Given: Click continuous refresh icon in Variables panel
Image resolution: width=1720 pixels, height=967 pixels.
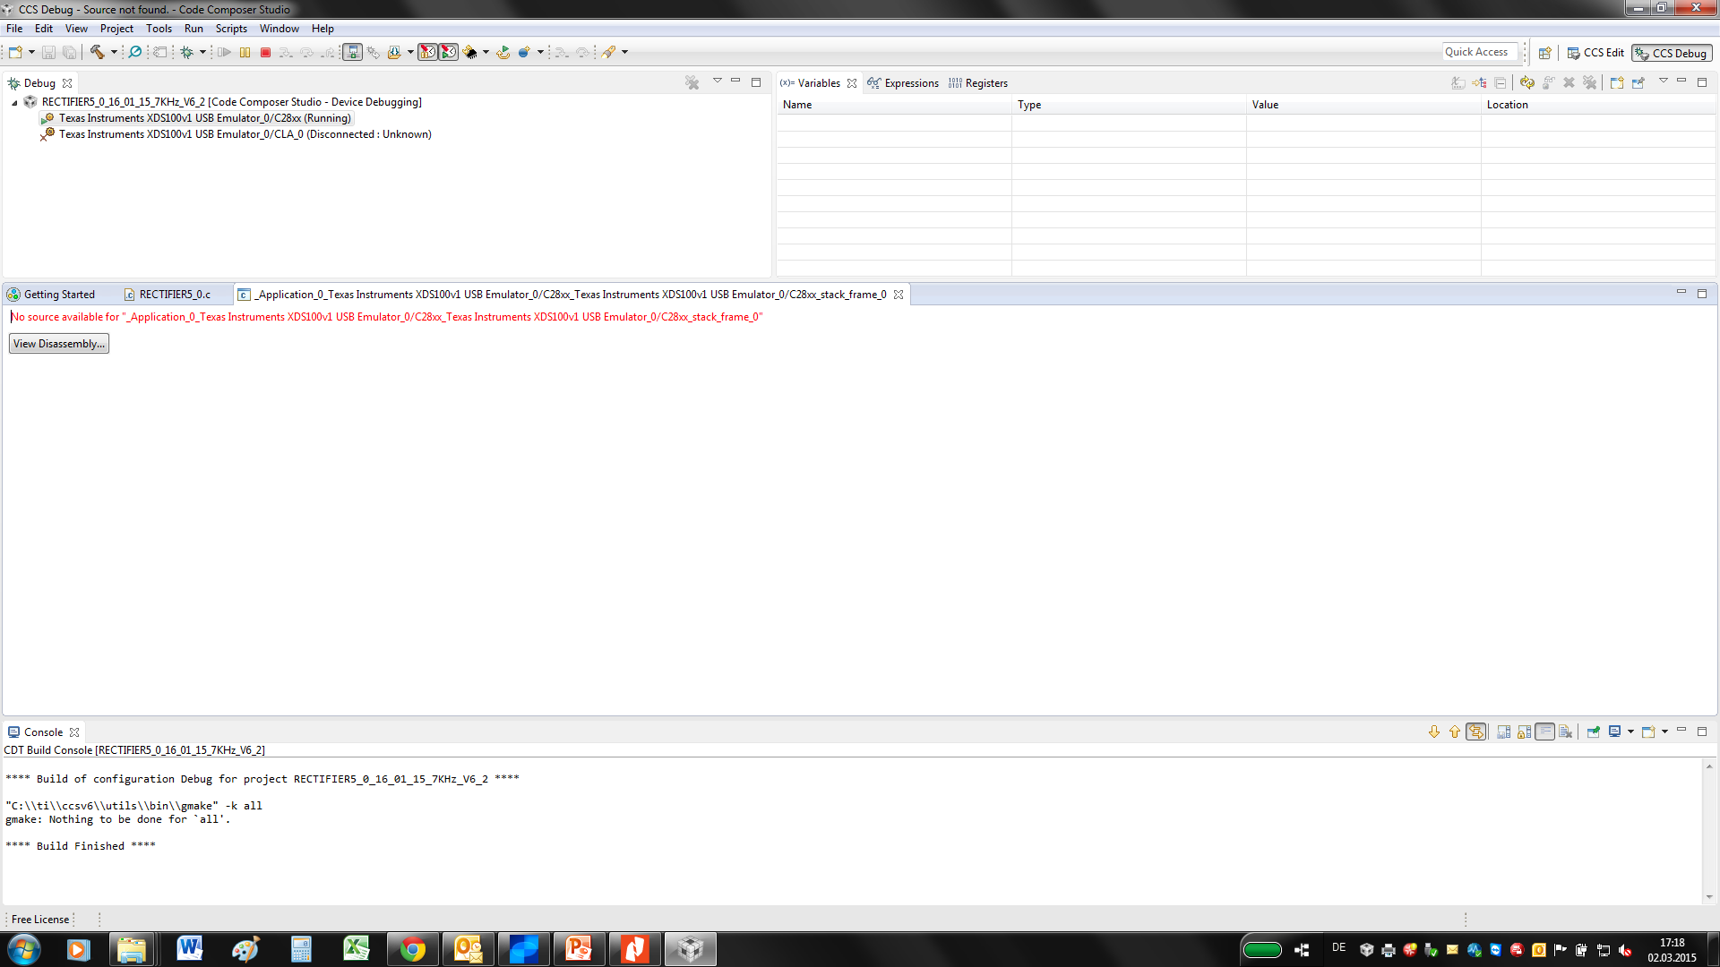Looking at the screenshot, I should click(1526, 82).
